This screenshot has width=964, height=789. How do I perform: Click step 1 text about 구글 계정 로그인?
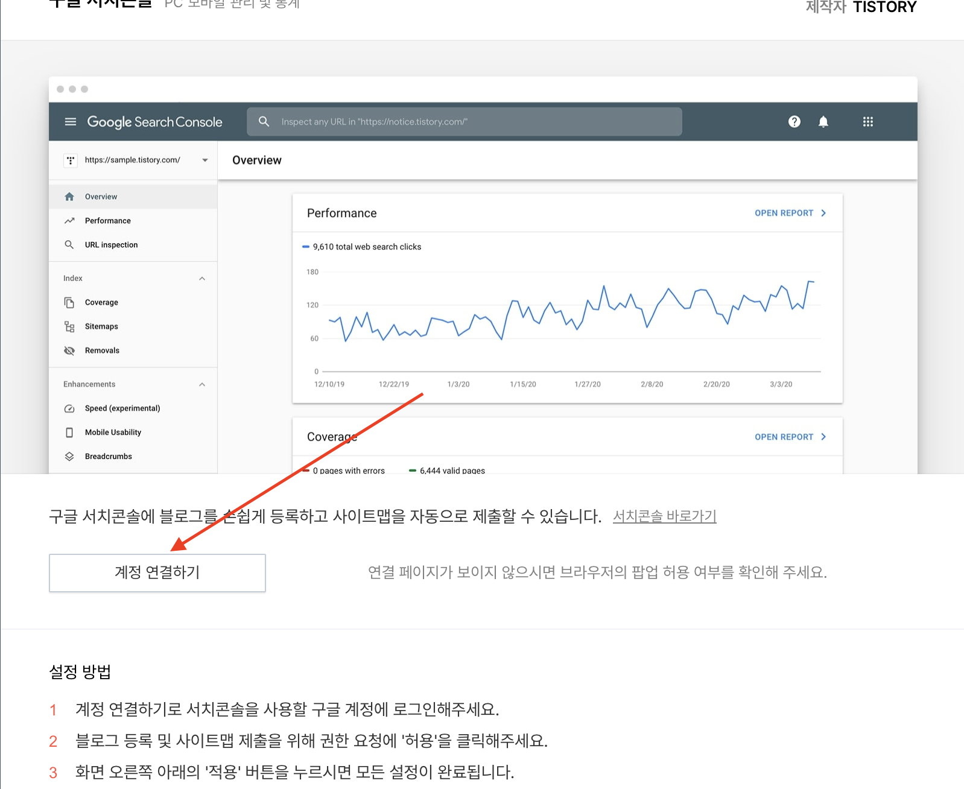[x=287, y=709]
